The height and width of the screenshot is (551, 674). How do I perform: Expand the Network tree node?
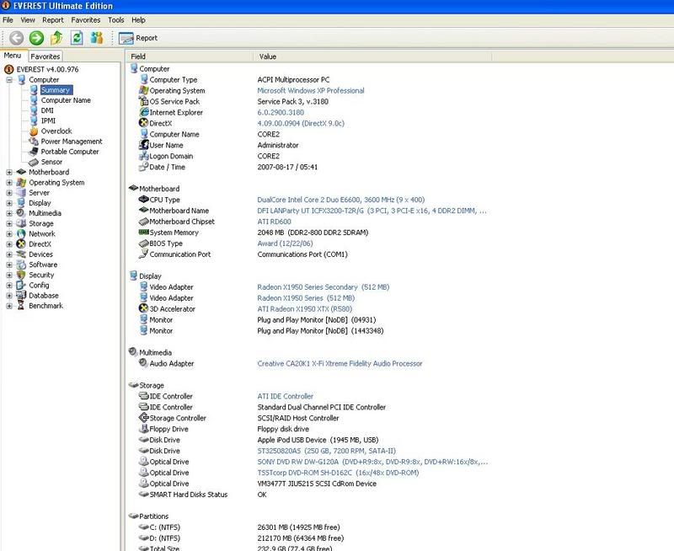[9, 234]
